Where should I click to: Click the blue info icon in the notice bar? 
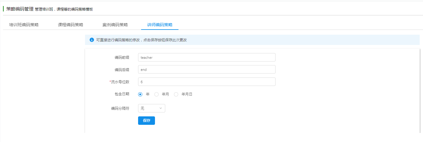[92, 40]
